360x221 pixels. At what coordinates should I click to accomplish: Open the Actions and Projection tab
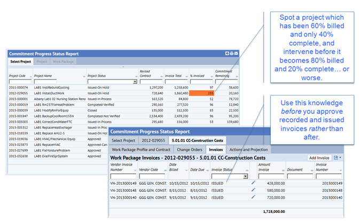pyautogui.click(x=249, y=149)
